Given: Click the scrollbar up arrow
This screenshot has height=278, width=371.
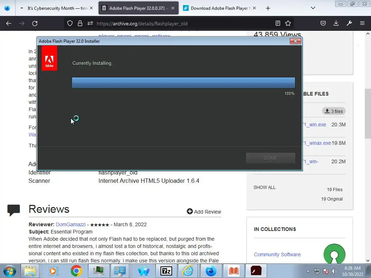Looking at the screenshot, I should pyautogui.click(x=368, y=34).
